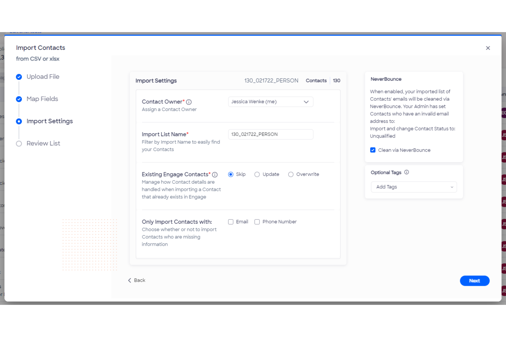506x337 pixels.
Task: Check the Phone Number checkbox
Action: click(x=257, y=222)
